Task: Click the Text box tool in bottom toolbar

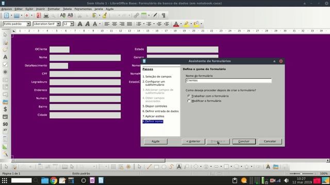Action: pyautogui.click(x=179, y=166)
